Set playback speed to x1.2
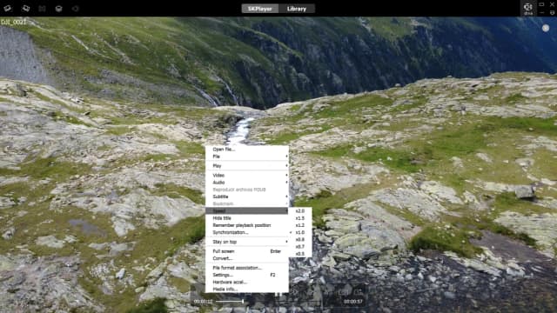 (300, 225)
